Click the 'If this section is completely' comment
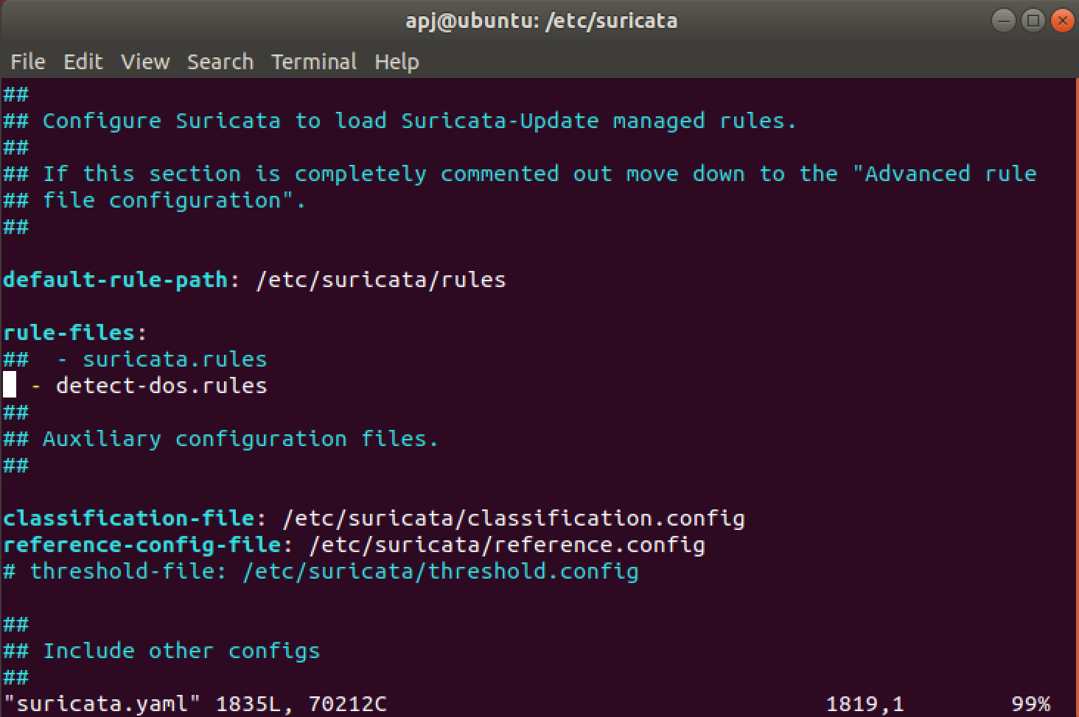Screen dimensions: 1079x717 tap(520, 174)
